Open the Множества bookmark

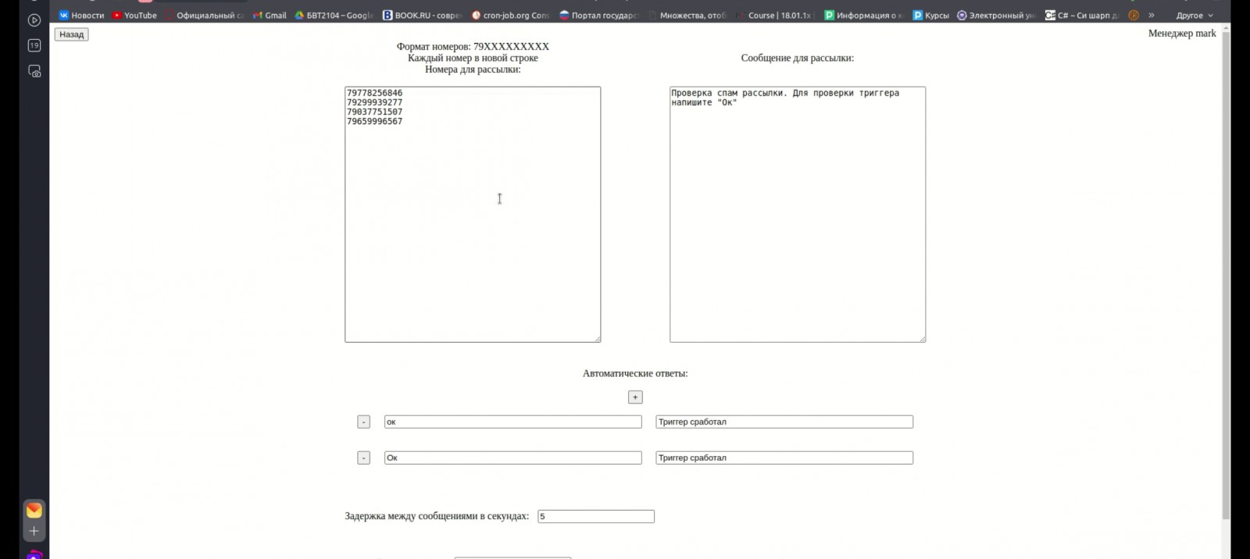click(x=687, y=15)
